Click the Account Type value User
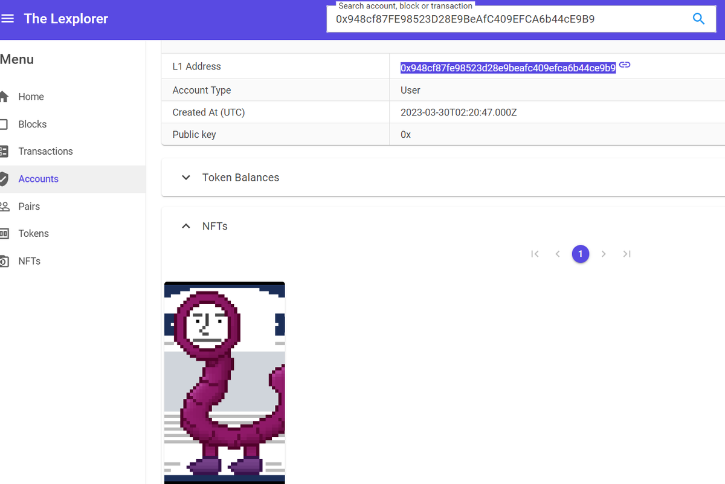 tap(410, 90)
